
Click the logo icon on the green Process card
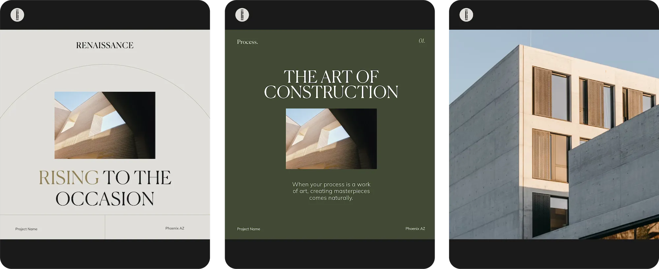(x=242, y=15)
